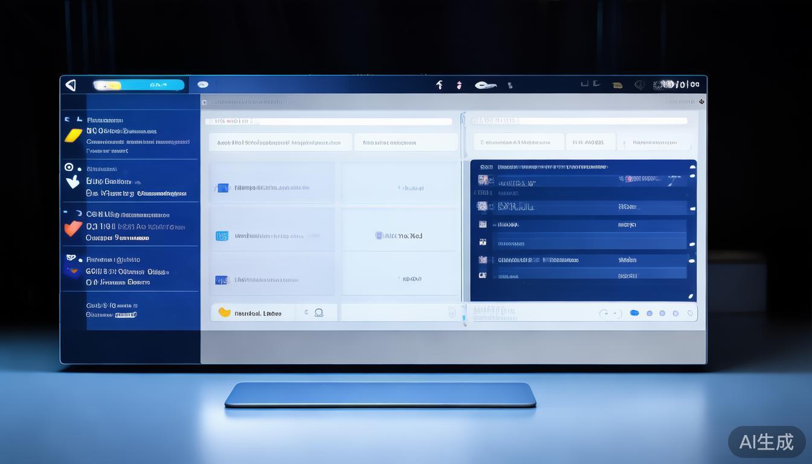Click the long white search field in center panel
Screen dimensions: 812x464
click(x=329, y=121)
